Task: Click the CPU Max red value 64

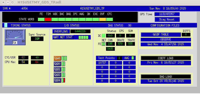Action: coord(37,62)
